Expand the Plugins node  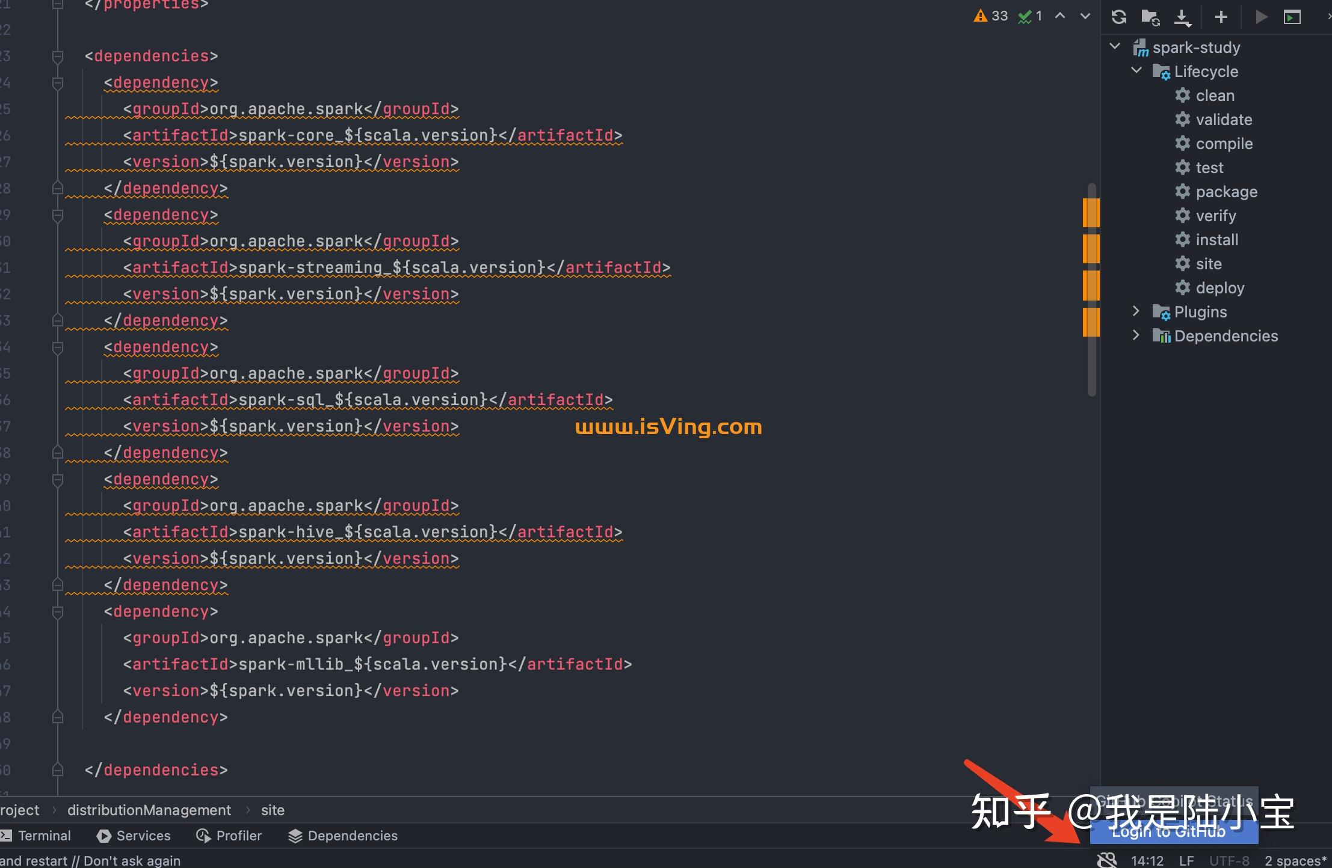coord(1136,311)
